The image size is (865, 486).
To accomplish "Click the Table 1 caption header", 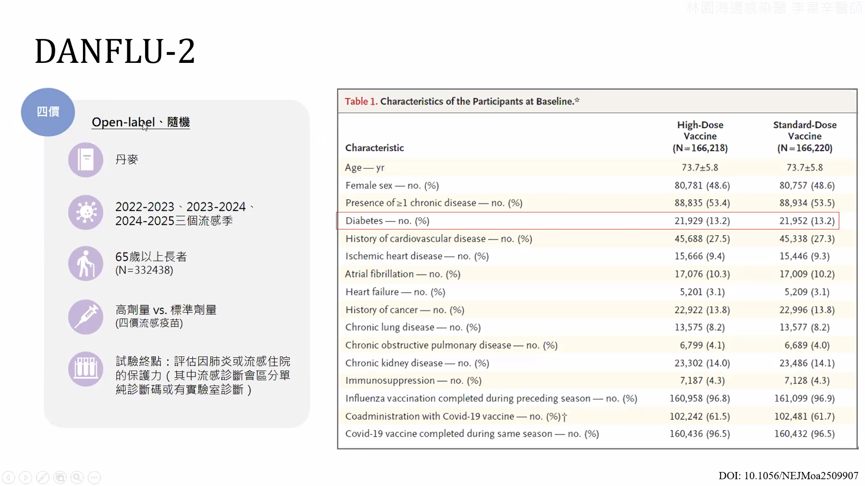I will click(x=462, y=102).
